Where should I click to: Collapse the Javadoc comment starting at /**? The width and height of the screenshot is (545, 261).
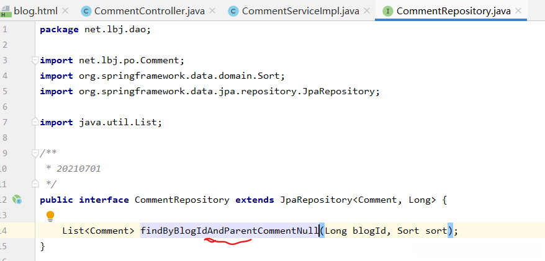tap(35, 153)
